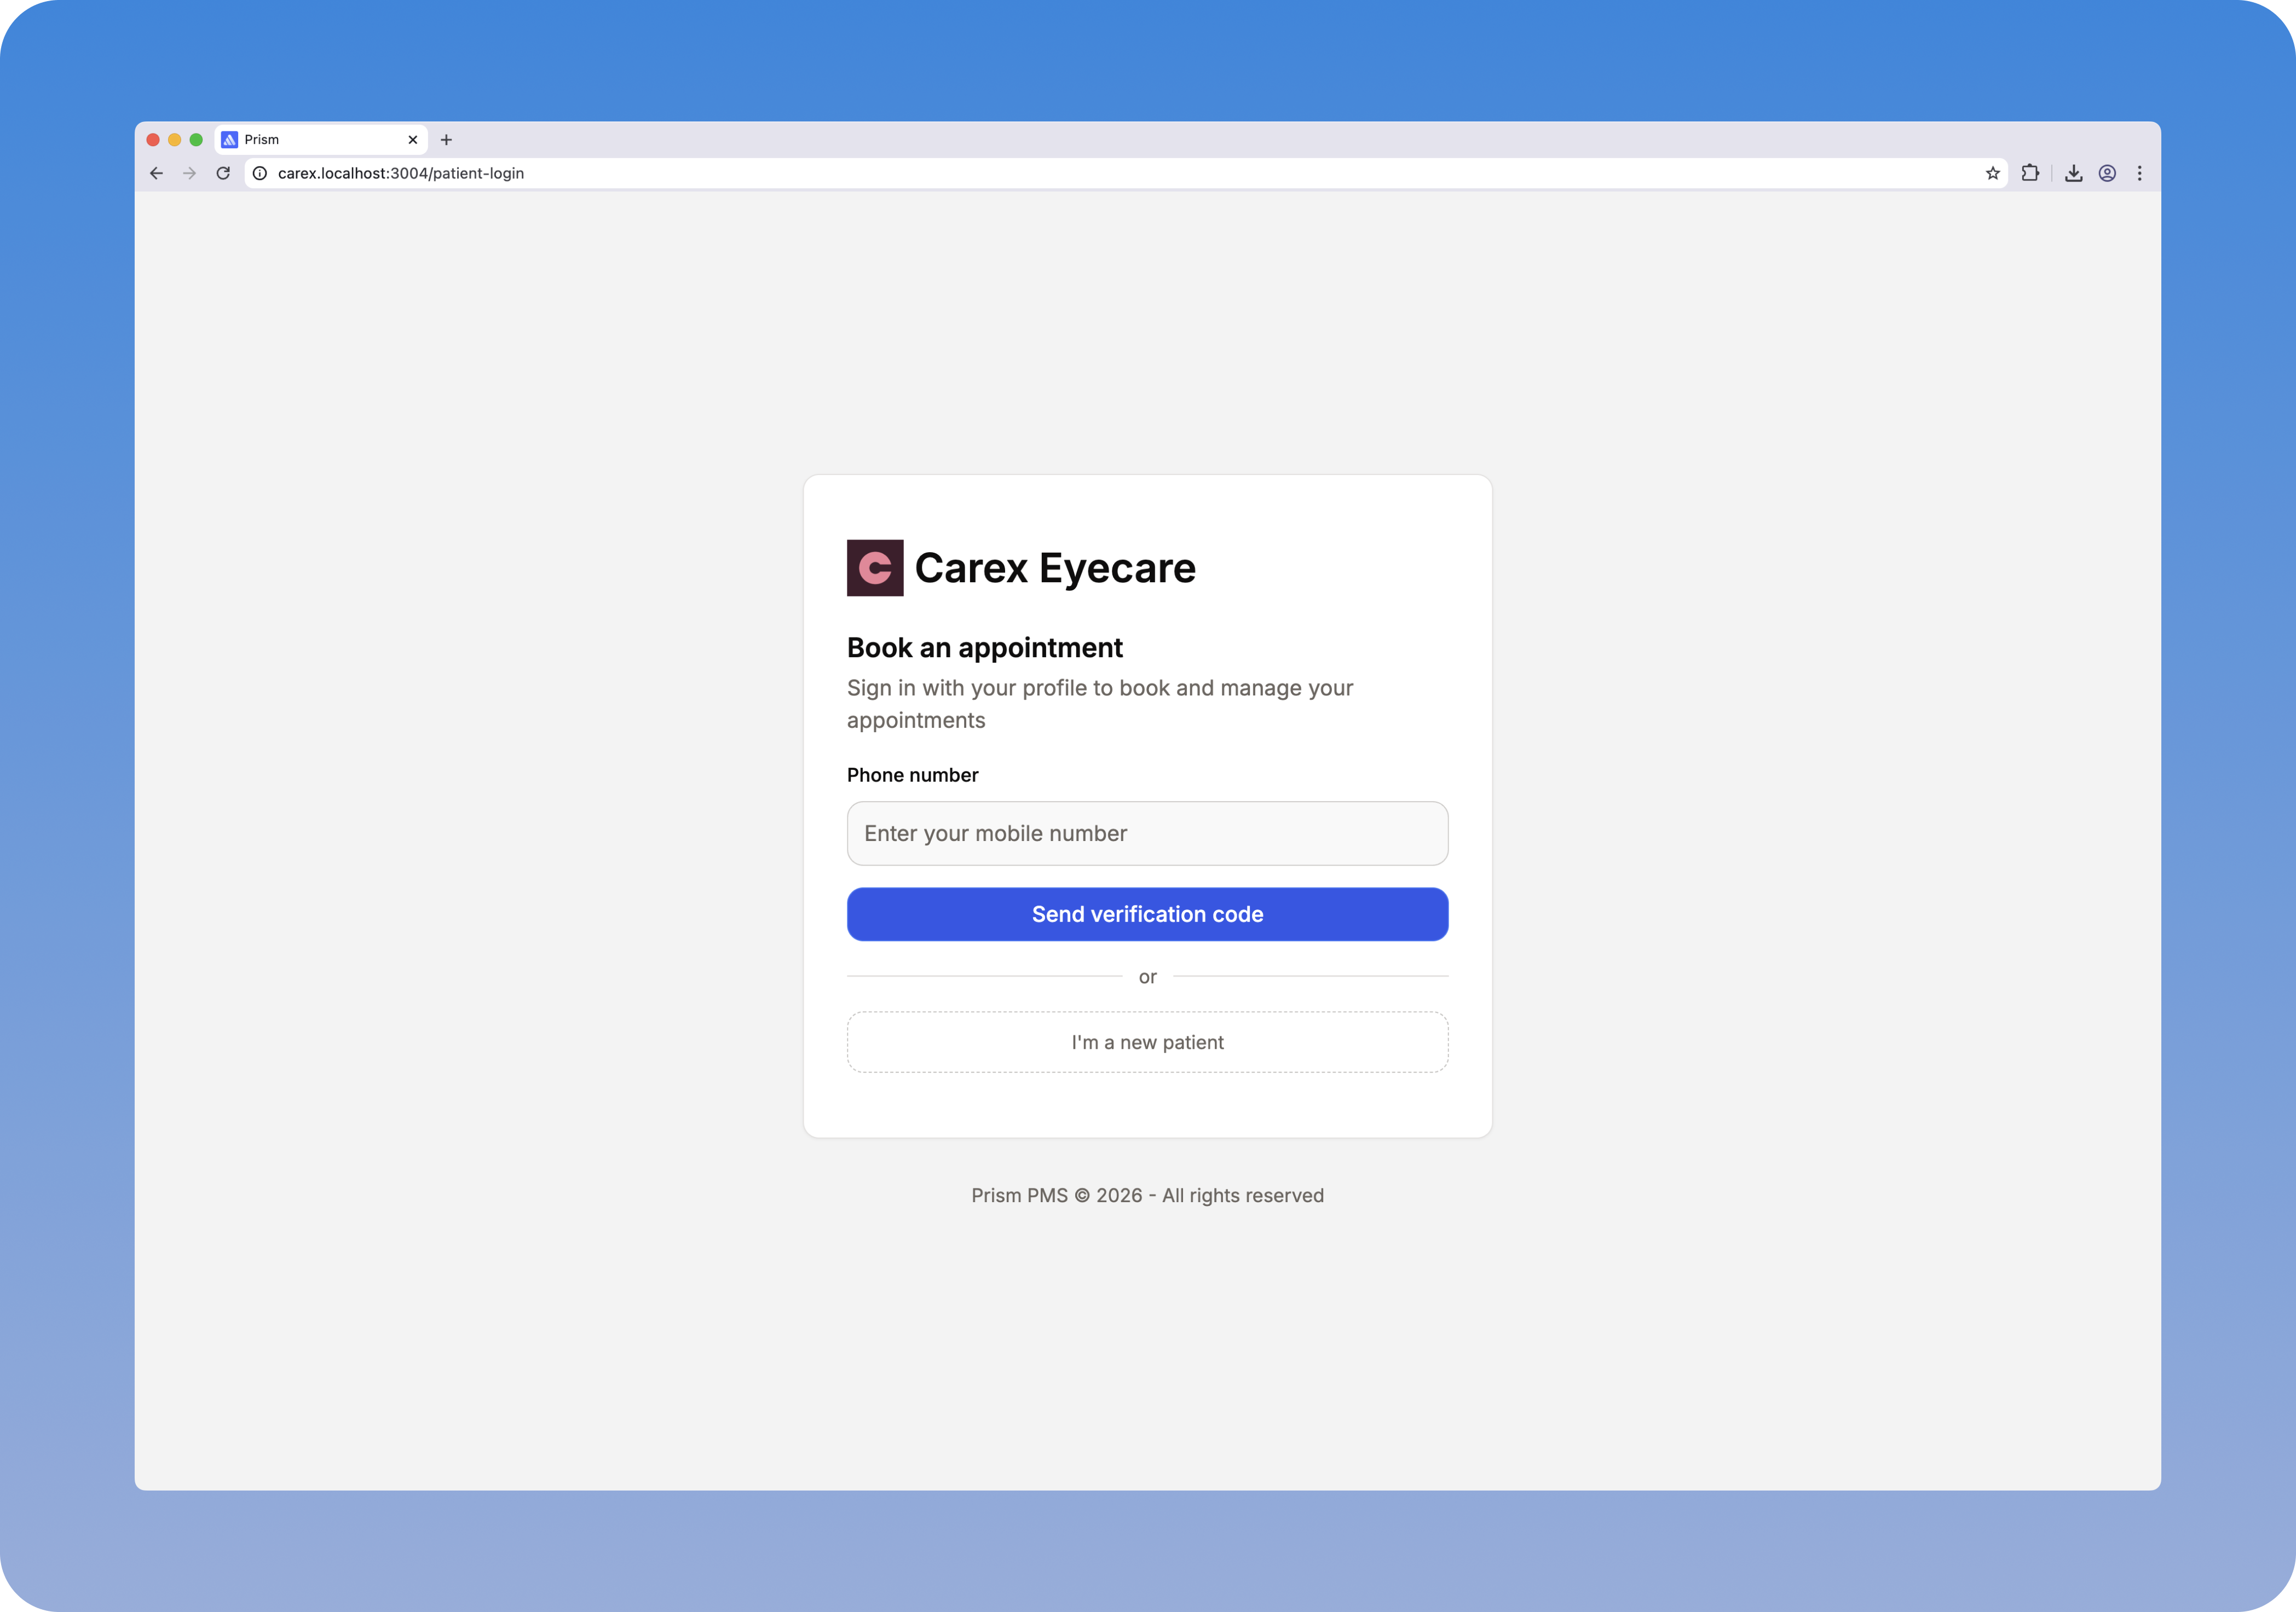This screenshot has height=1612, width=2296.
Task: Open the browser profile menu
Action: click(x=2107, y=173)
